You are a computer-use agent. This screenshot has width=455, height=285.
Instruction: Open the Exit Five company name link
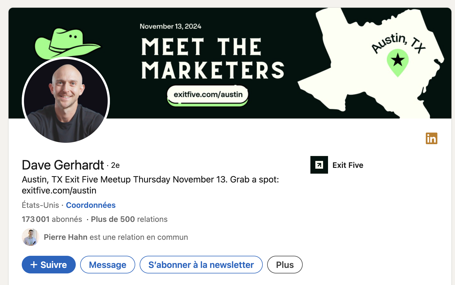(348, 165)
